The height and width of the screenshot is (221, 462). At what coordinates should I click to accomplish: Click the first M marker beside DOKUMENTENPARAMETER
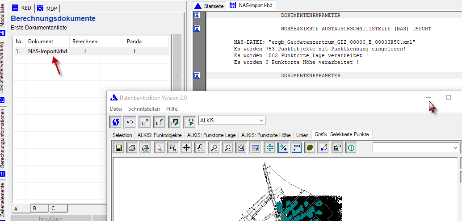click(197, 15)
